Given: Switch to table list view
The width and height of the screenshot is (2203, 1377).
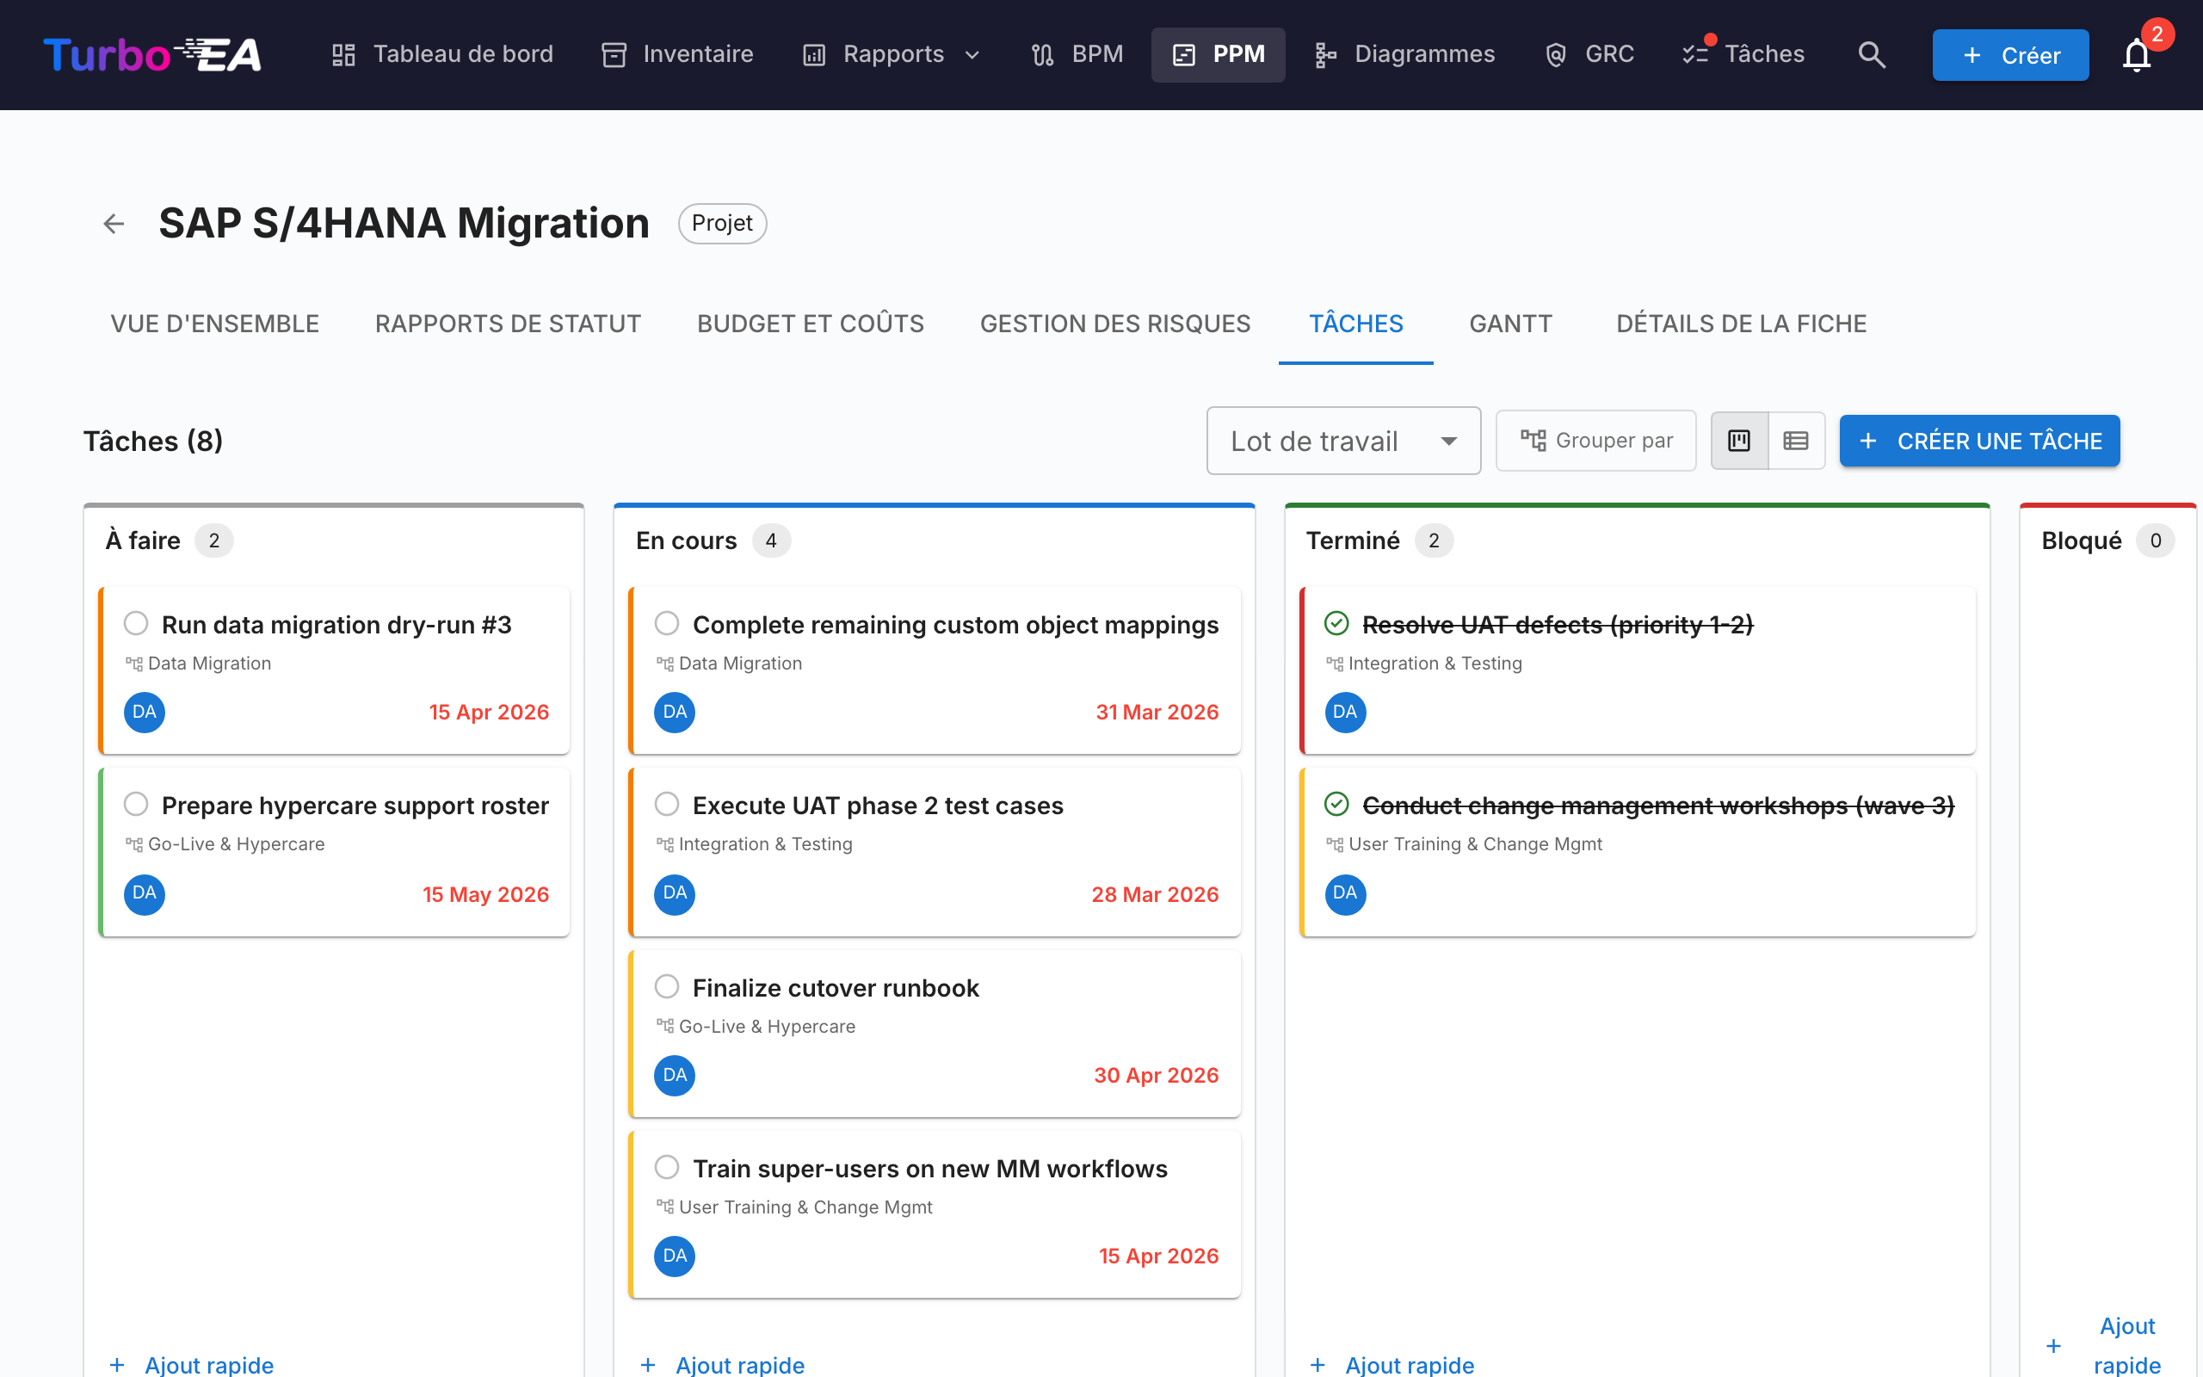Looking at the screenshot, I should coord(1795,441).
